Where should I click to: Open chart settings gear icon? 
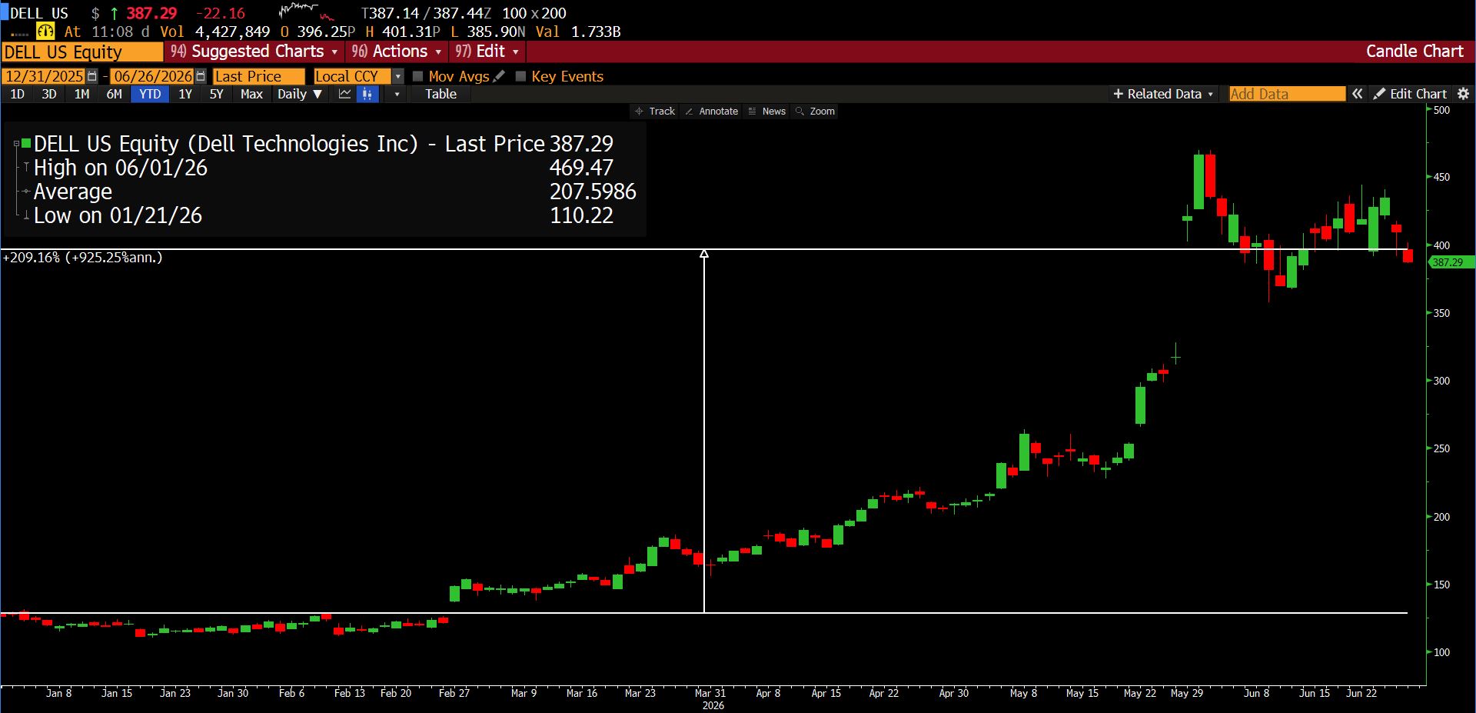pos(1463,94)
